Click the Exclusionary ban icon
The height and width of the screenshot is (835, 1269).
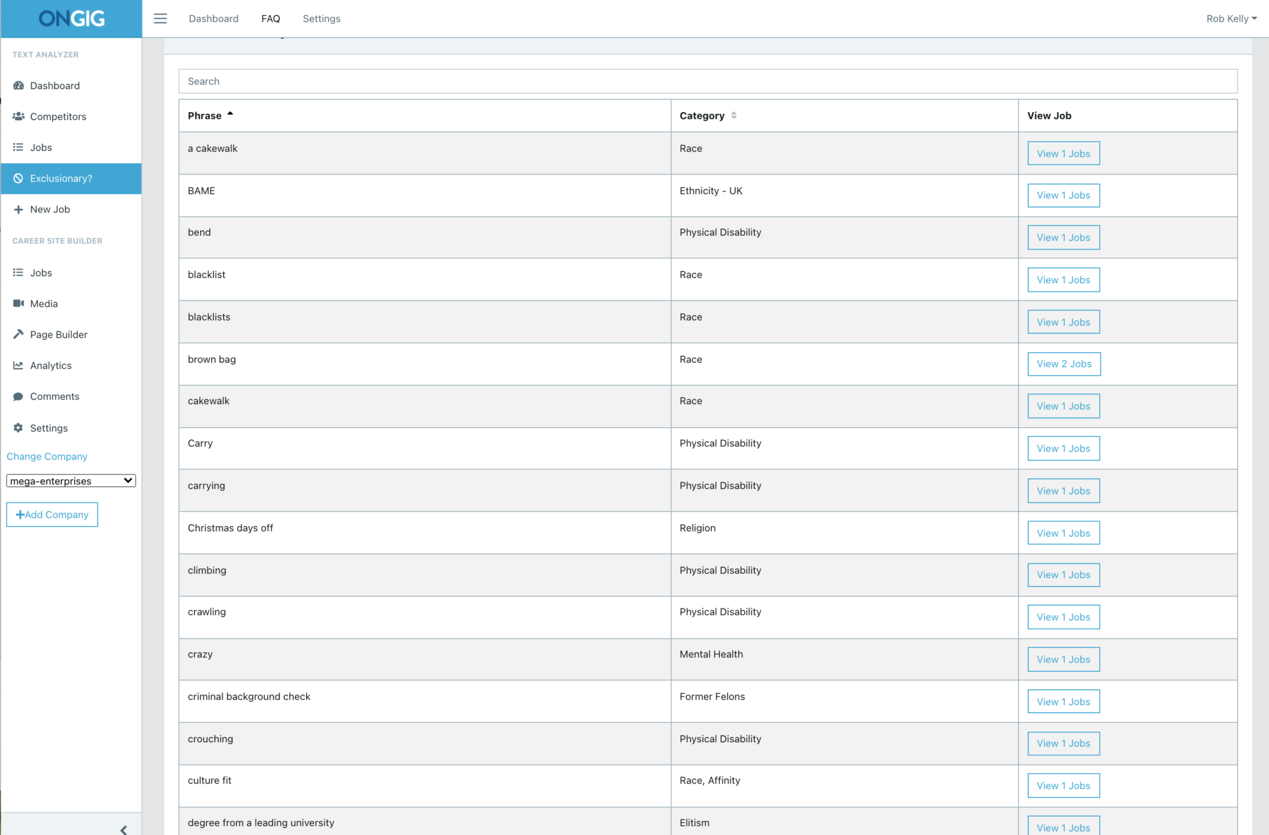tap(19, 178)
